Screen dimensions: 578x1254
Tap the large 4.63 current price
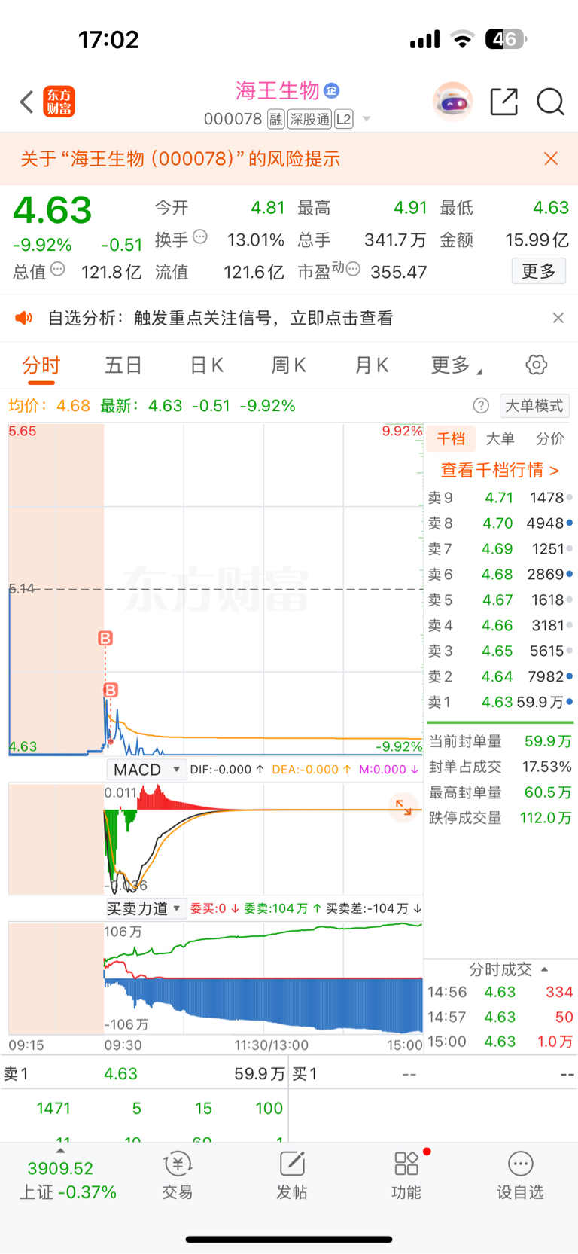[53, 210]
